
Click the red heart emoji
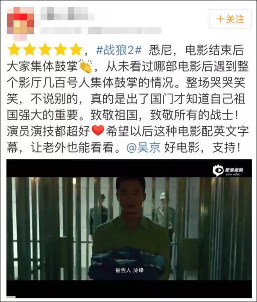tap(98, 131)
